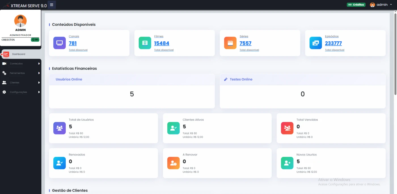Click Total disponível under Filmes
Viewport: 397px width, 194px height.
(164, 50)
